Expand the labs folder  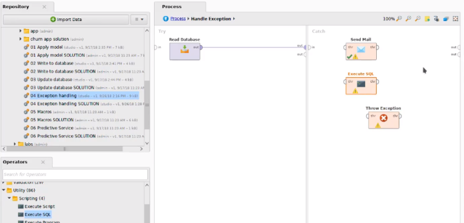(x=15, y=144)
